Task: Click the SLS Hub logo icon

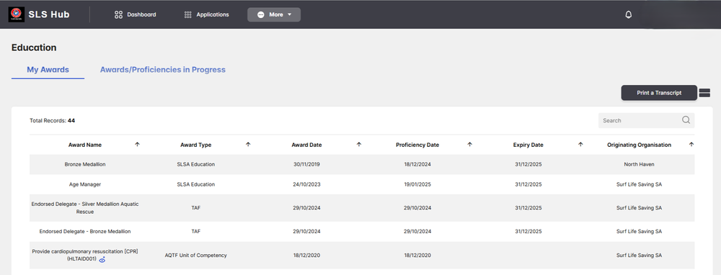Action: pos(16,14)
